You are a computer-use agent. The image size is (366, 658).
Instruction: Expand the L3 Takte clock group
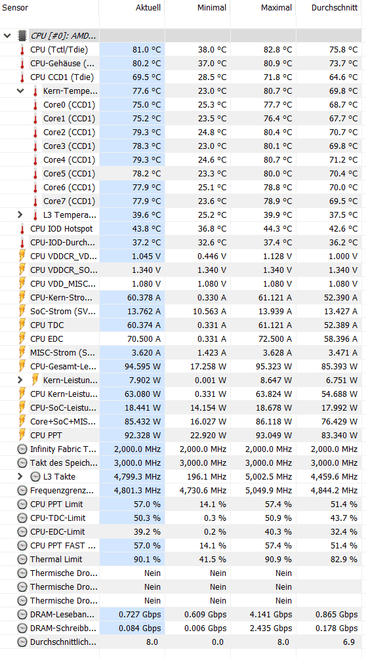pos(20,477)
